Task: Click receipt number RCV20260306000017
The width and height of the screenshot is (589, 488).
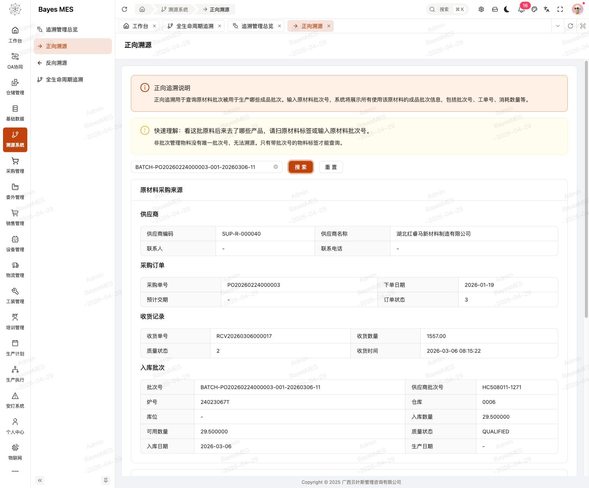Action: tap(244, 336)
